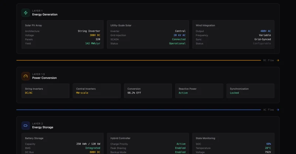
Task: Click the SCADA Connected status
Action: click(179, 39)
